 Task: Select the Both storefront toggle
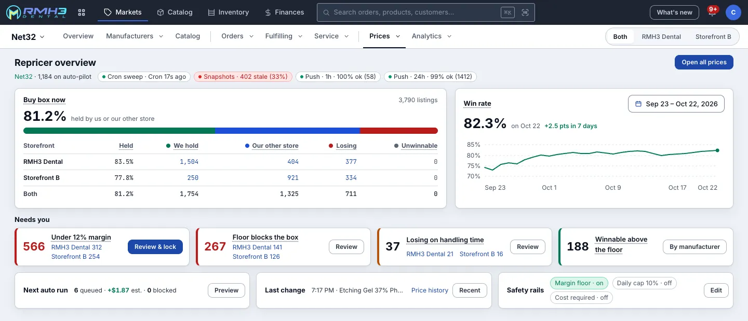(x=620, y=37)
